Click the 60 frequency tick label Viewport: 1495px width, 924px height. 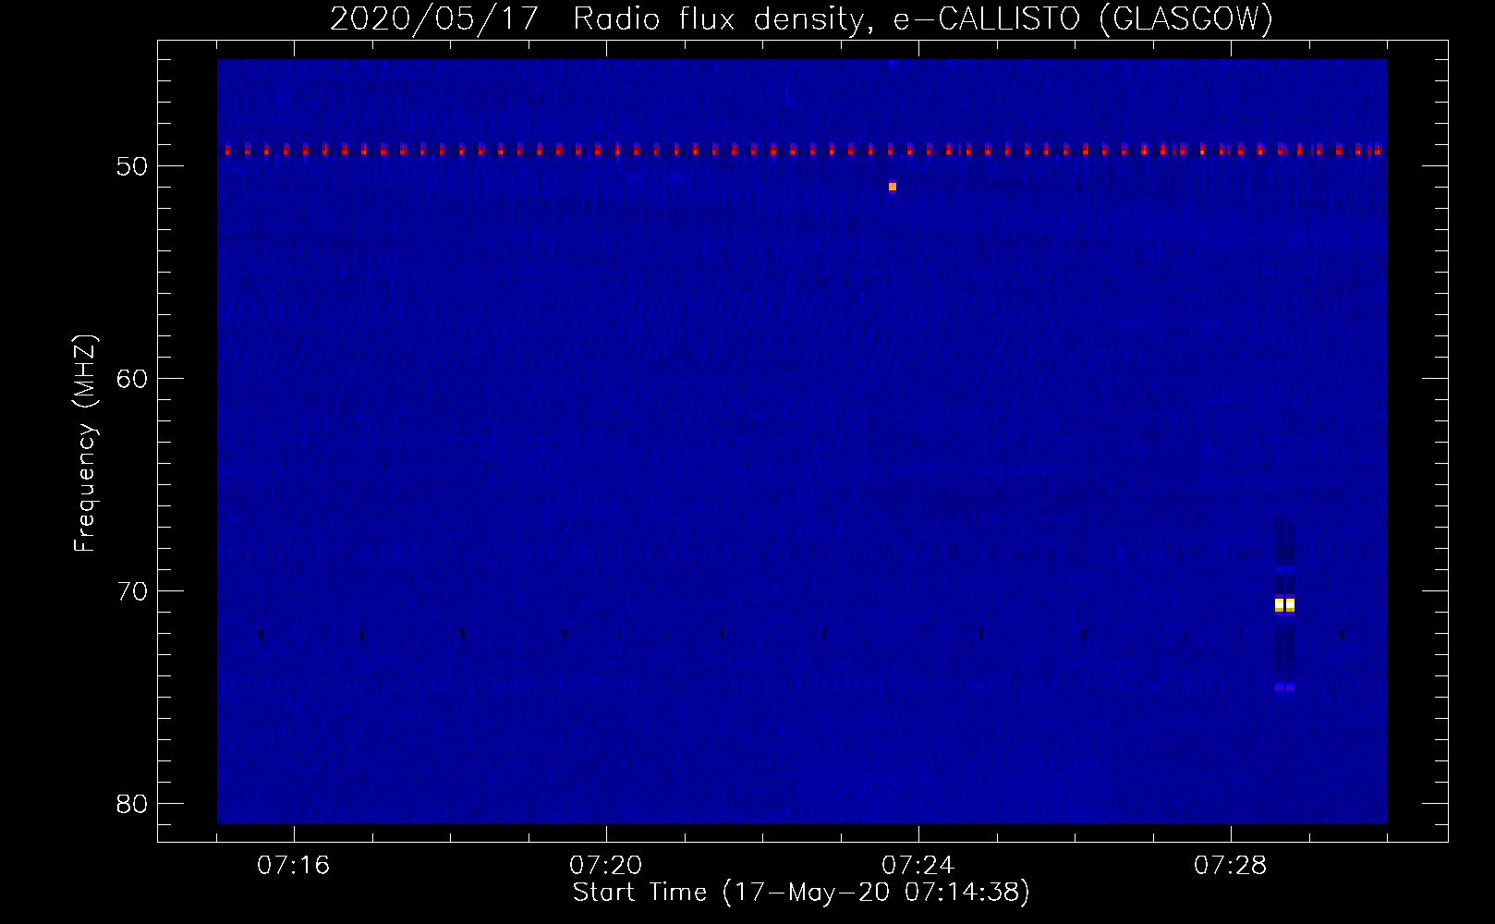point(133,379)
